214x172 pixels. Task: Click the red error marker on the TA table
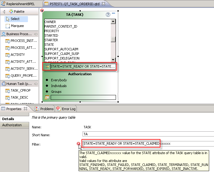[42, 10]
